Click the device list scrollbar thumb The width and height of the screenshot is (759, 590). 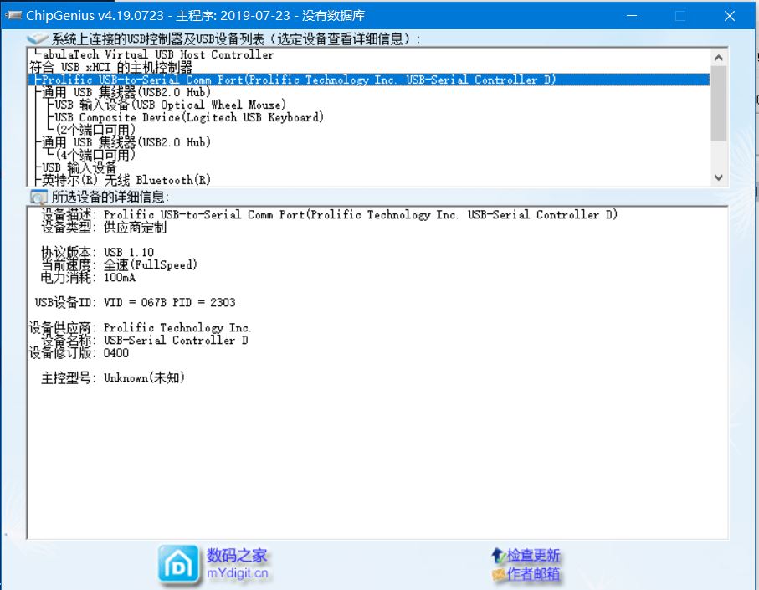pyautogui.click(x=718, y=103)
